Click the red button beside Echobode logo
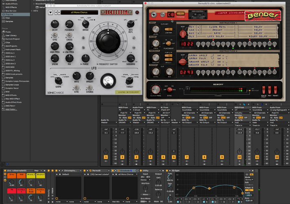The image size is (290, 204). [x=137, y=12]
